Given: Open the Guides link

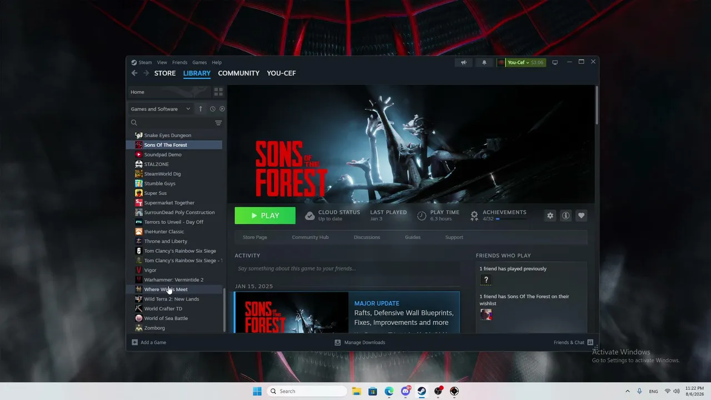Looking at the screenshot, I should coord(413,237).
